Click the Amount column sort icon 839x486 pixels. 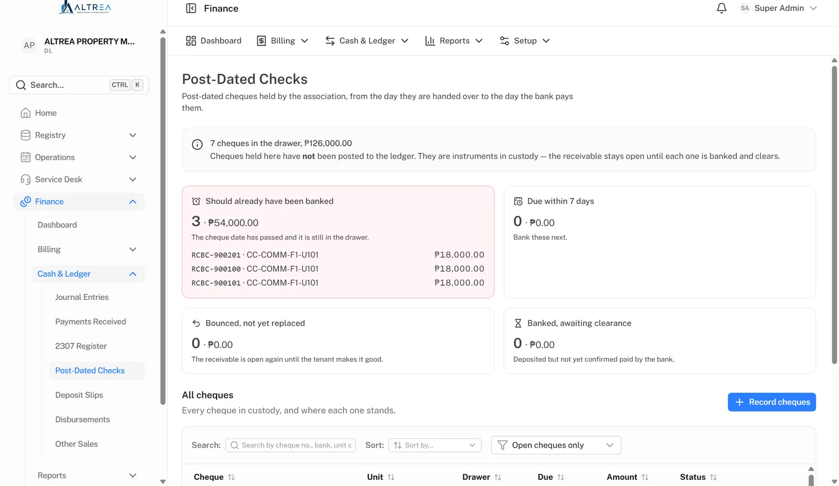(645, 477)
